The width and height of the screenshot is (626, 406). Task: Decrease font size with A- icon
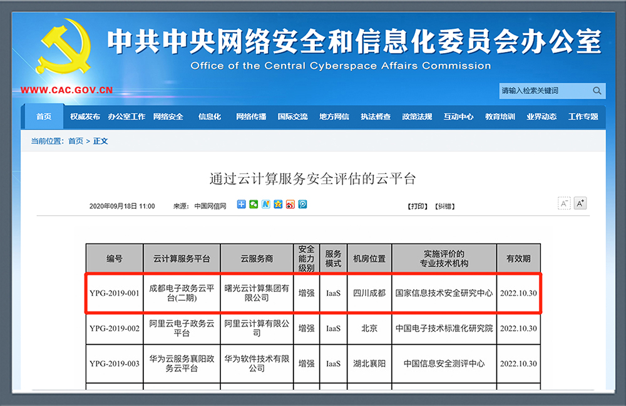click(564, 203)
